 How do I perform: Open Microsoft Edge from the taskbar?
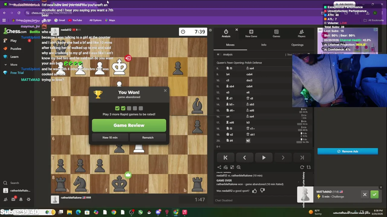[78, 212]
